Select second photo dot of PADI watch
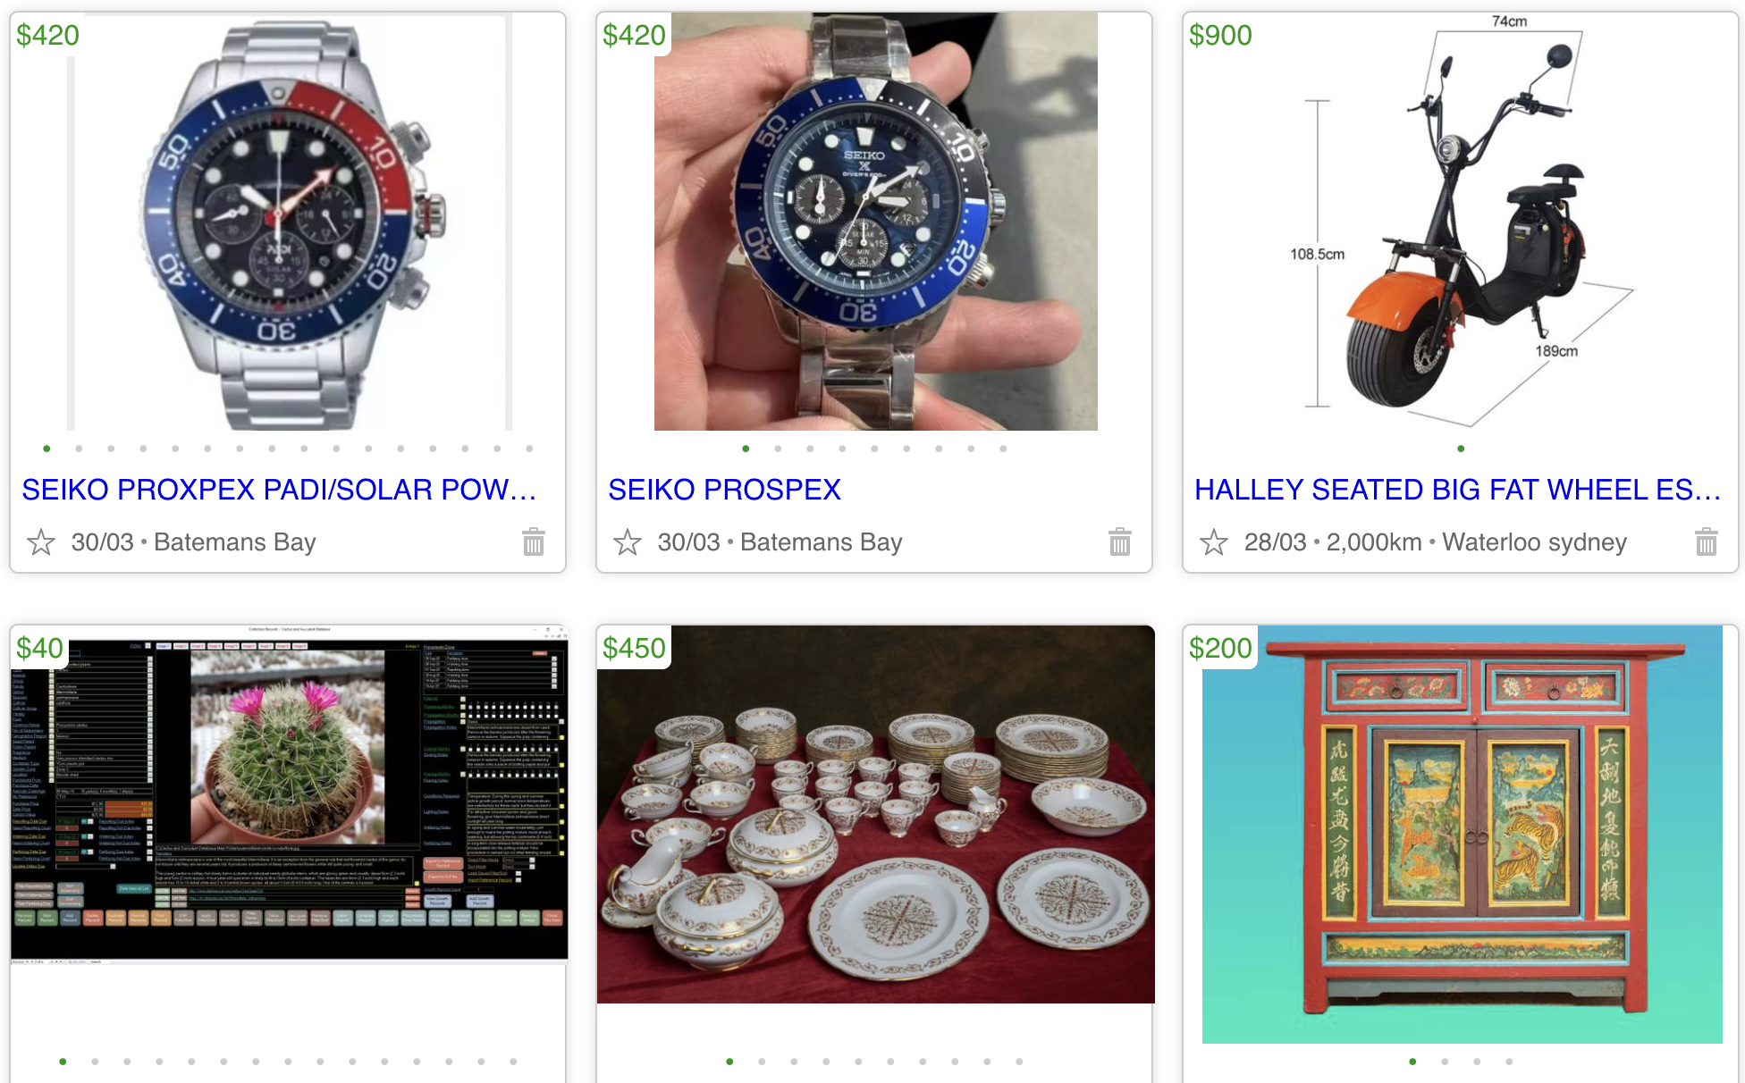 tap(79, 449)
